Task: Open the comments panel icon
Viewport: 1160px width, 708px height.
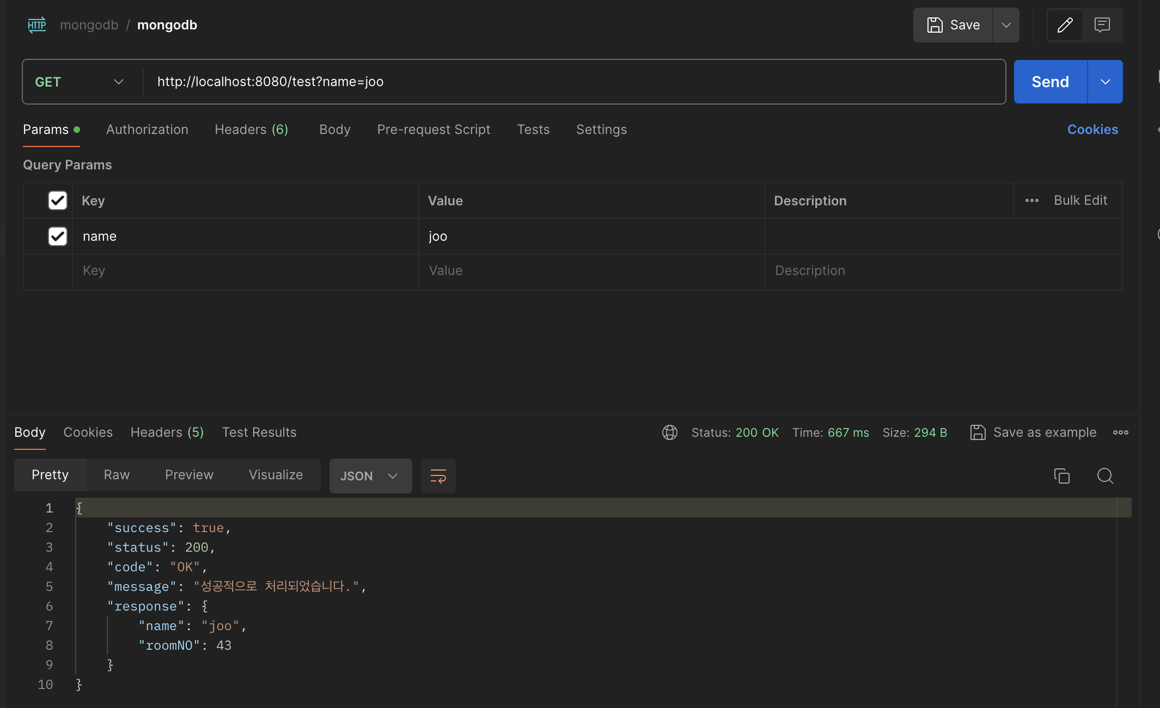Action: click(1102, 25)
